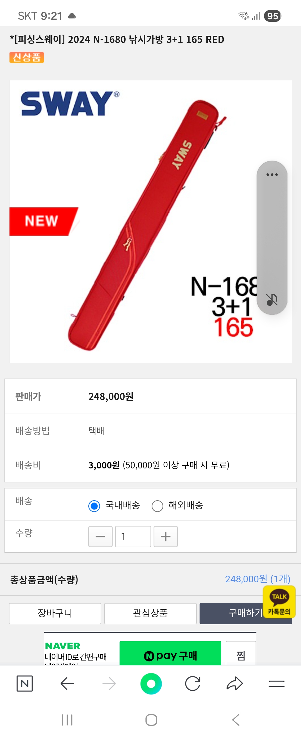This screenshot has width=301, height=737.
Task: Tap the green Naver search circle button
Action: pyautogui.click(x=151, y=683)
